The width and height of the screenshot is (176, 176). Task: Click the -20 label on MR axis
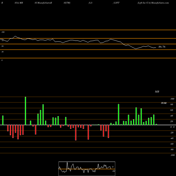172,133
